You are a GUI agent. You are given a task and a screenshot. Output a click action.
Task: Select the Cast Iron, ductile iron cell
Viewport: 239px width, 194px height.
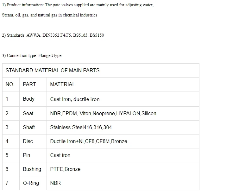tap(123, 99)
